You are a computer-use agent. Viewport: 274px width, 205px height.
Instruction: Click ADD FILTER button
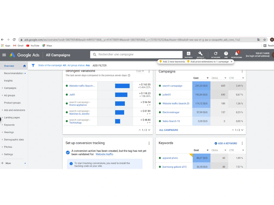(x=99, y=65)
